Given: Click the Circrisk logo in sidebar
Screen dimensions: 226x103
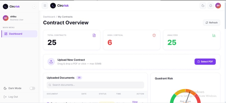Looking at the screenshot, I should point(11,6).
